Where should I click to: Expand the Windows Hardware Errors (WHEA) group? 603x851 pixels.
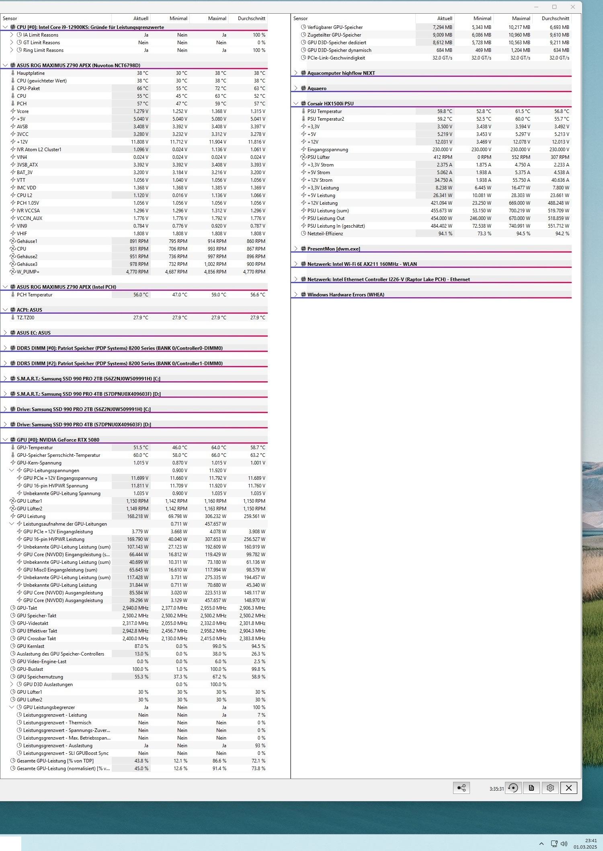coord(296,294)
